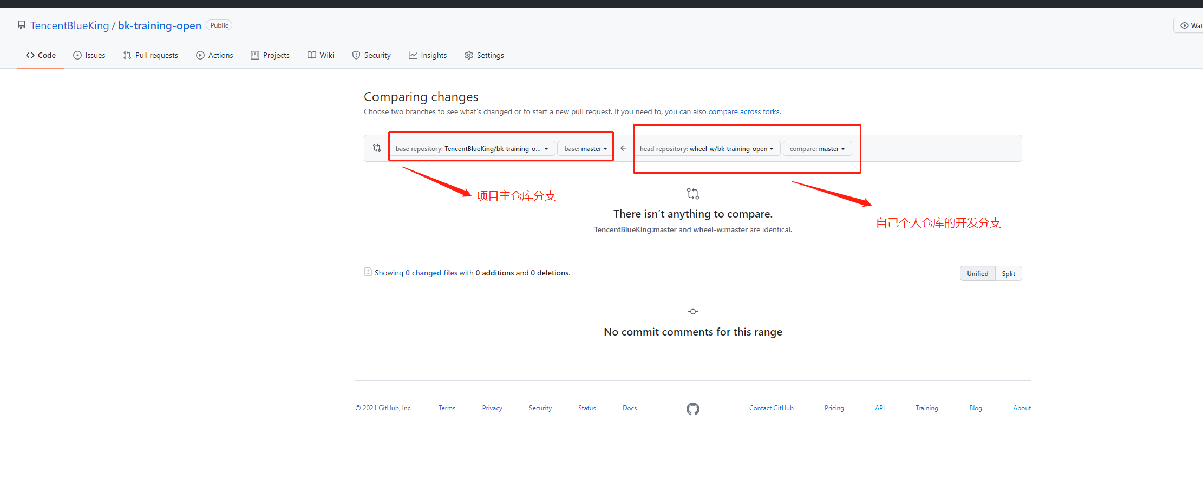Open the API footer link

point(880,408)
